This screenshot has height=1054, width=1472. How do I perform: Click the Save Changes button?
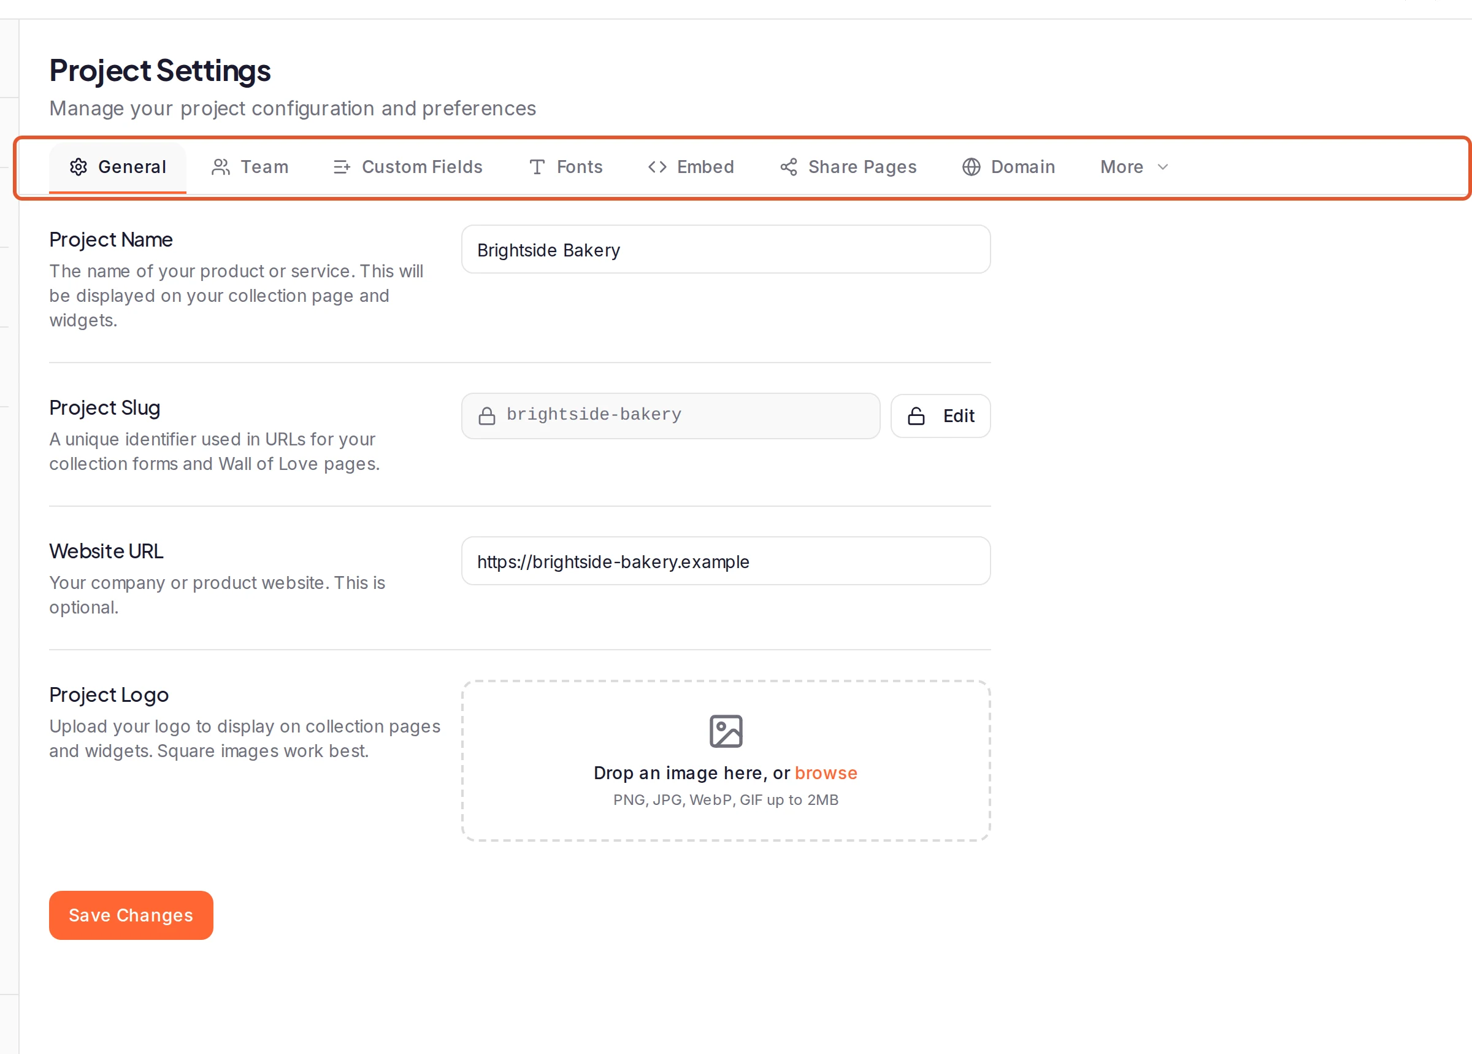pos(131,915)
